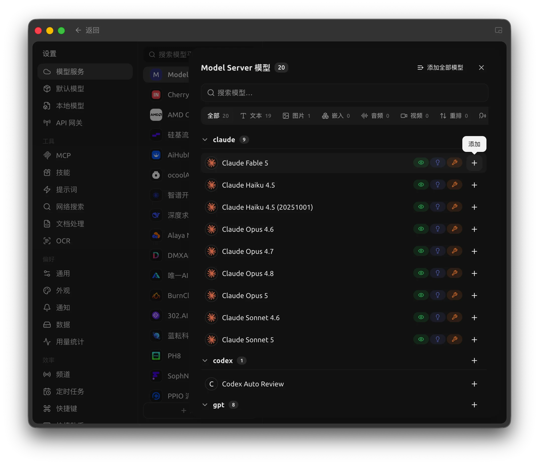Open 数据 data settings
539x465 pixels.
(x=85, y=325)
